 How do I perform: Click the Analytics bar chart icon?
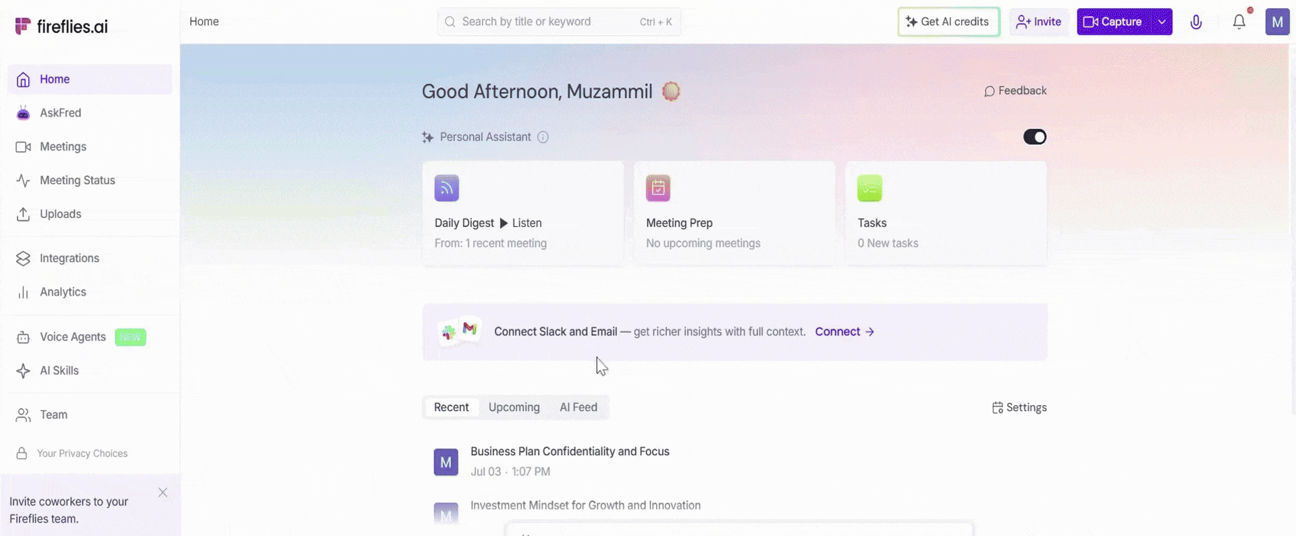pyautogui.click(x=23, y=292)
